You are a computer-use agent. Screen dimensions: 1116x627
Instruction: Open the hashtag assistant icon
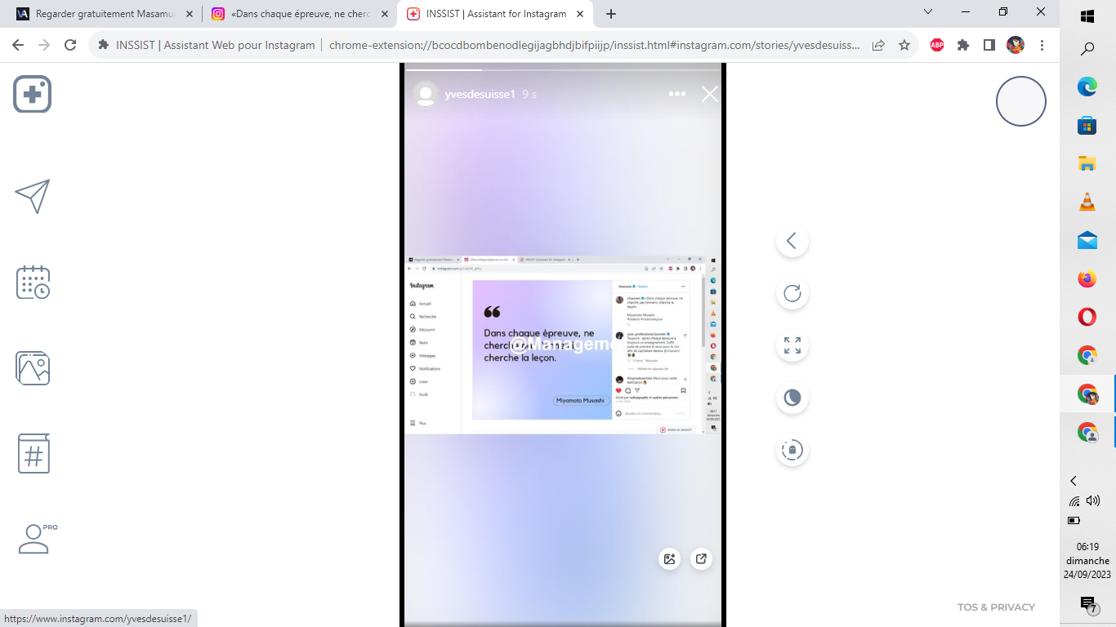pyautogui.click(x=33, y=454)
